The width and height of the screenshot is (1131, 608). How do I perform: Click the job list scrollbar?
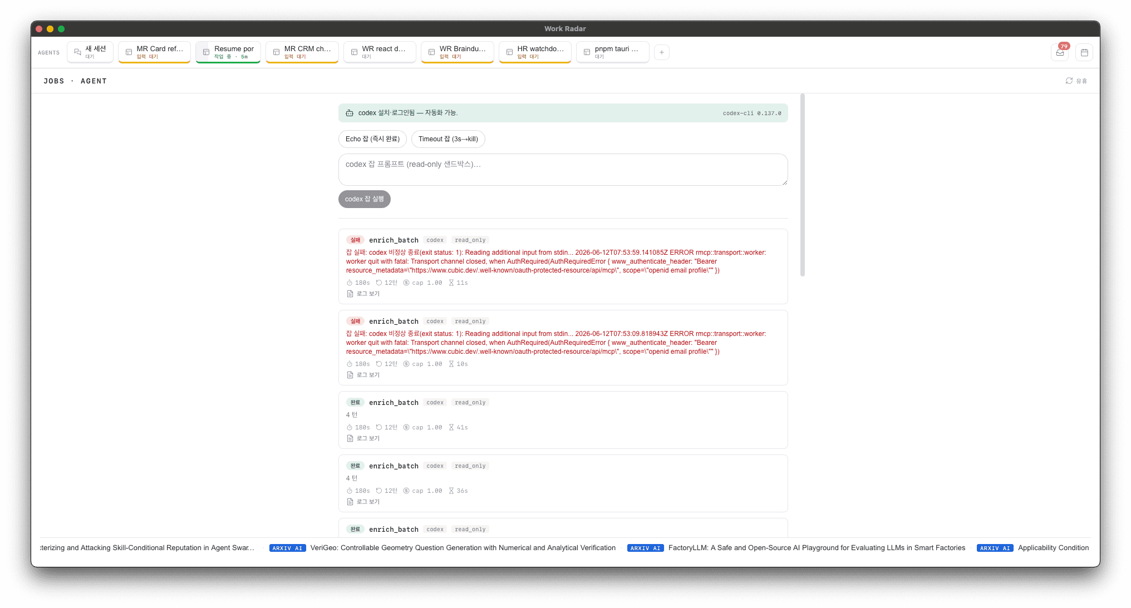point(803,185)
